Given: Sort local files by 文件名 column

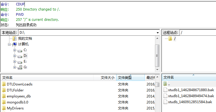Looking at the screenshot, I should tap(47, 78).
